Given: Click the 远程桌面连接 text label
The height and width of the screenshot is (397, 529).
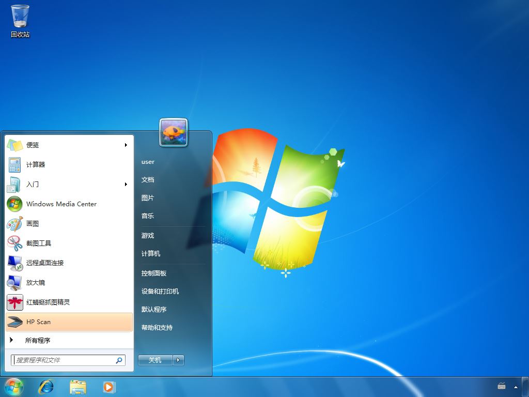Looking at the screenshot, I should click(45, 263).
